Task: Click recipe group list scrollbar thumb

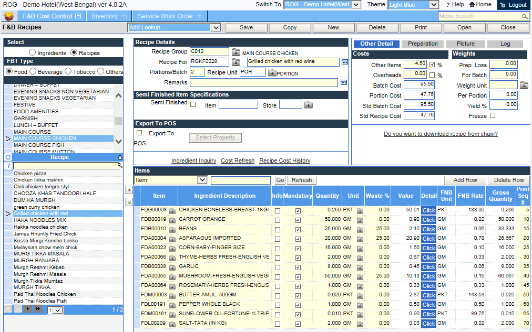Action: click(118, 121)
